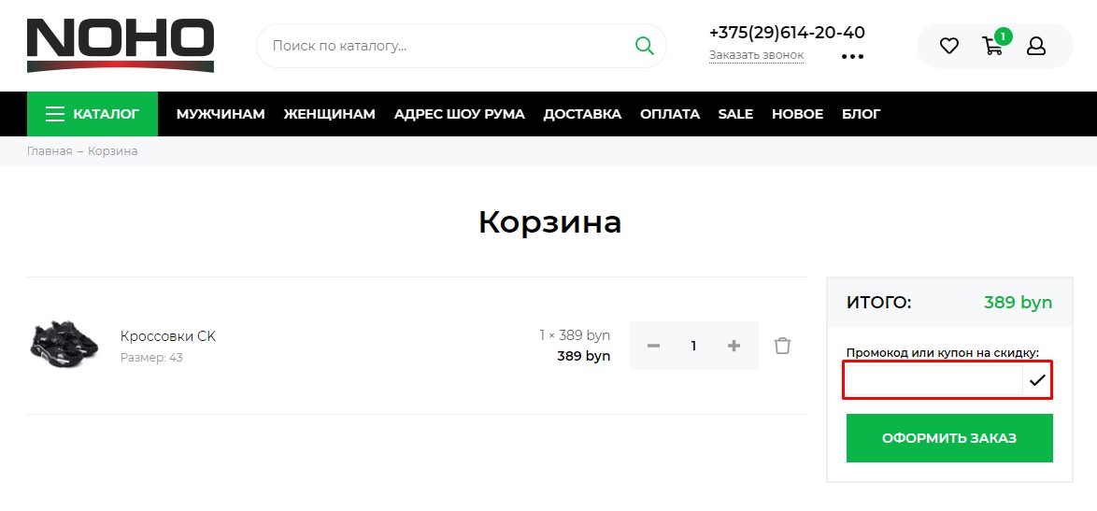
Task: Open the wishlist heart icon
Action: click(x=948, y=46)
